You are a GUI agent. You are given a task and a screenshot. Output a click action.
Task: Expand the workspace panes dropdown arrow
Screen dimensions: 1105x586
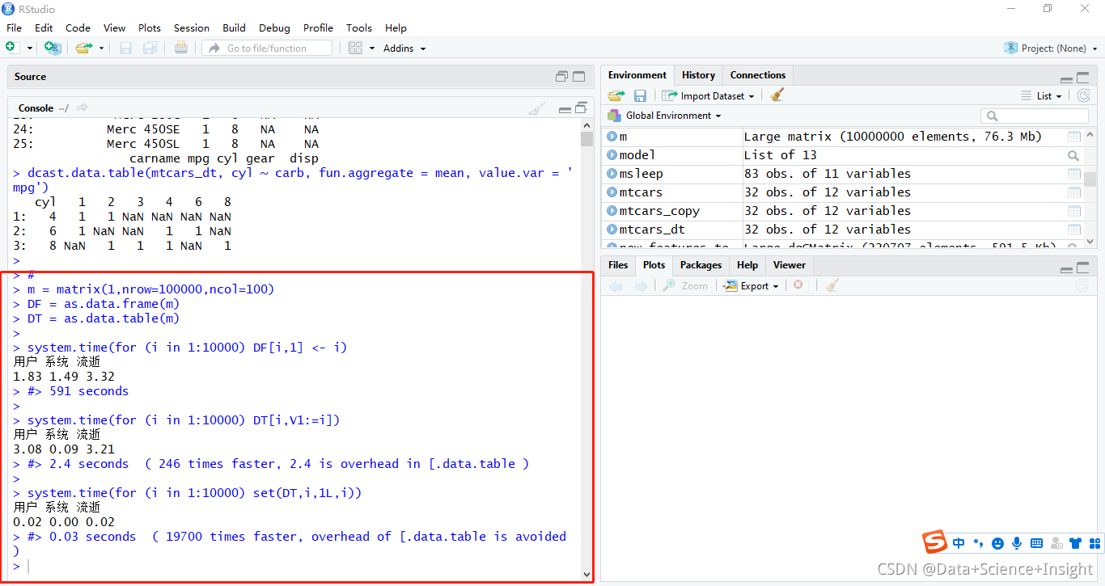point(372,48)
